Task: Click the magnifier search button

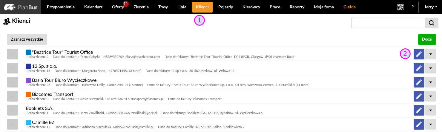Action: point(432,23)
